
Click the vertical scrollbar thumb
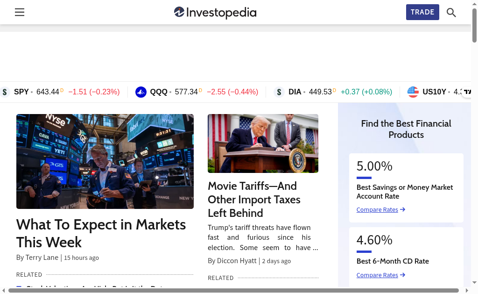474,26
